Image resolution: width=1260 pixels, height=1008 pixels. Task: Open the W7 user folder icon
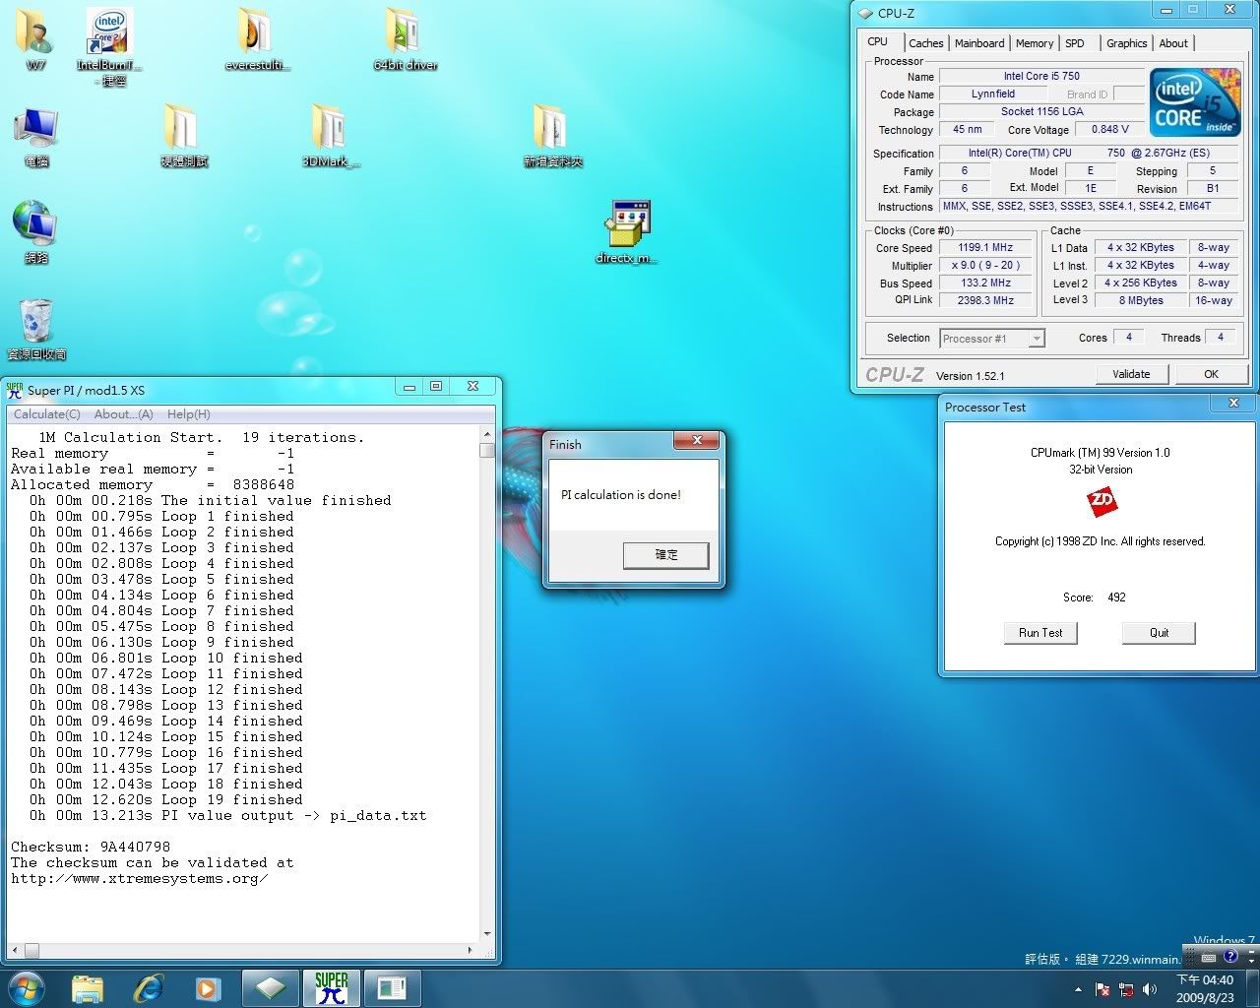35,37
